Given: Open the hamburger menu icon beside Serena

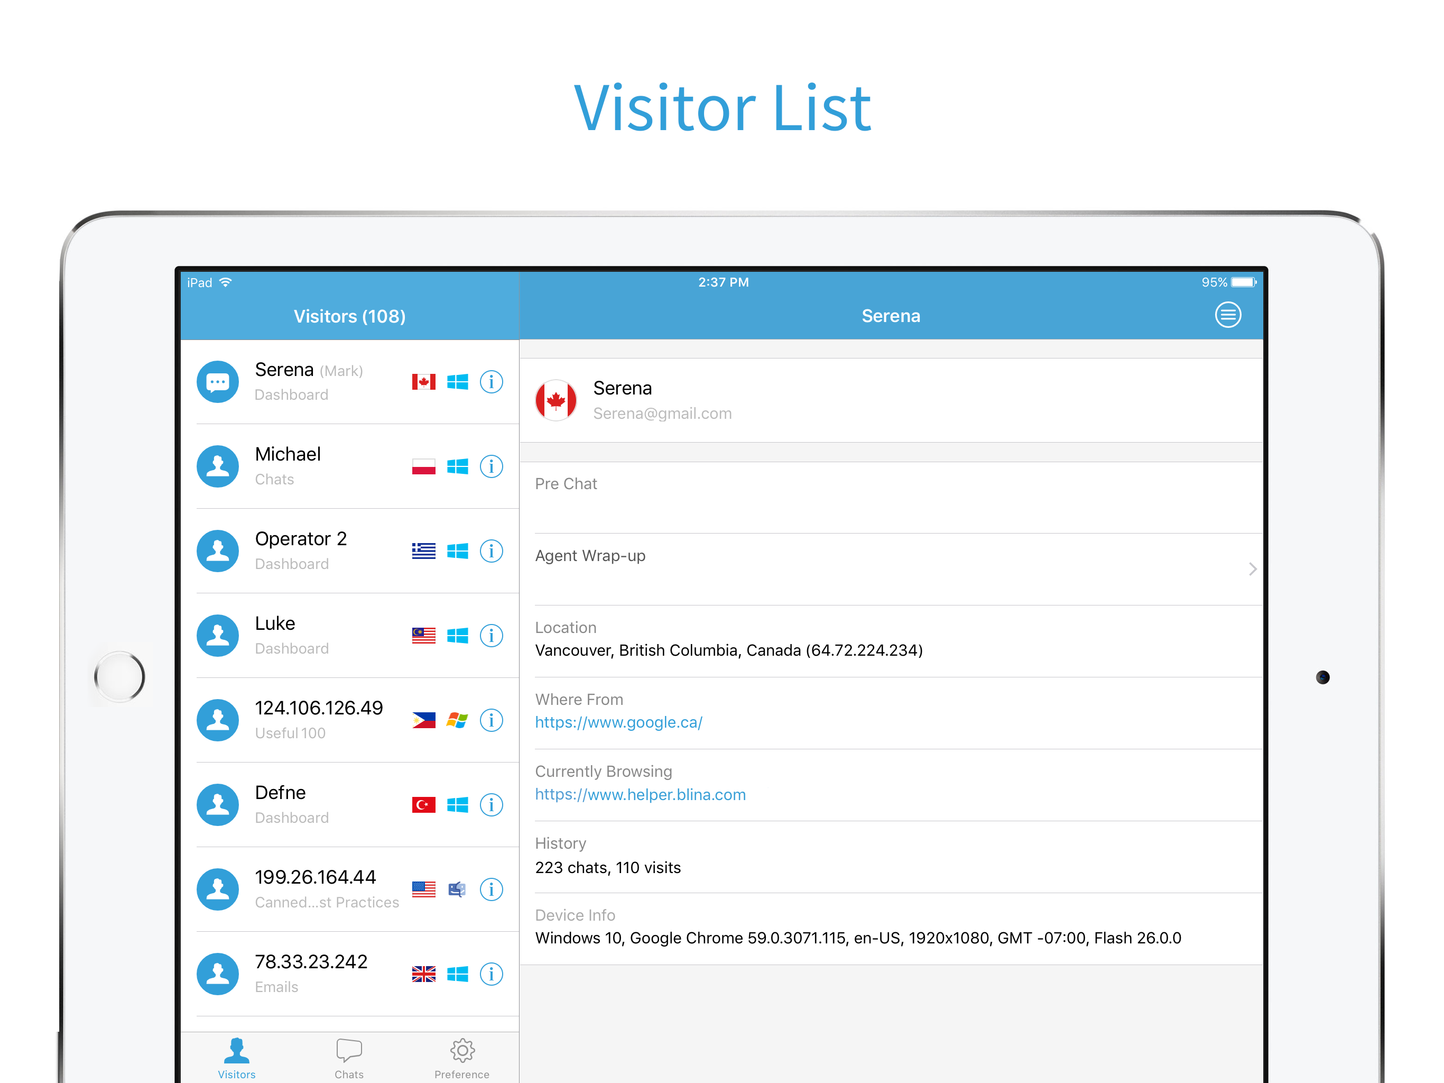Looking at the screenshot, I should click(x=1227, y=315).
